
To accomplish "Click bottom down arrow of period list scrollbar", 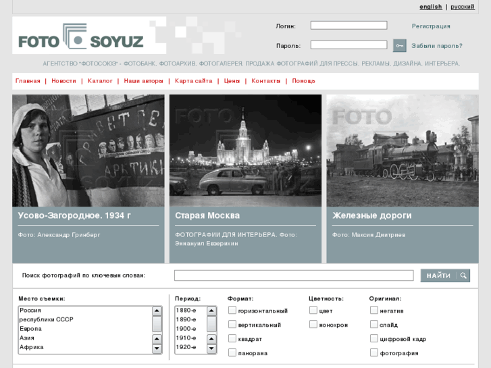I will pos(211,348).
